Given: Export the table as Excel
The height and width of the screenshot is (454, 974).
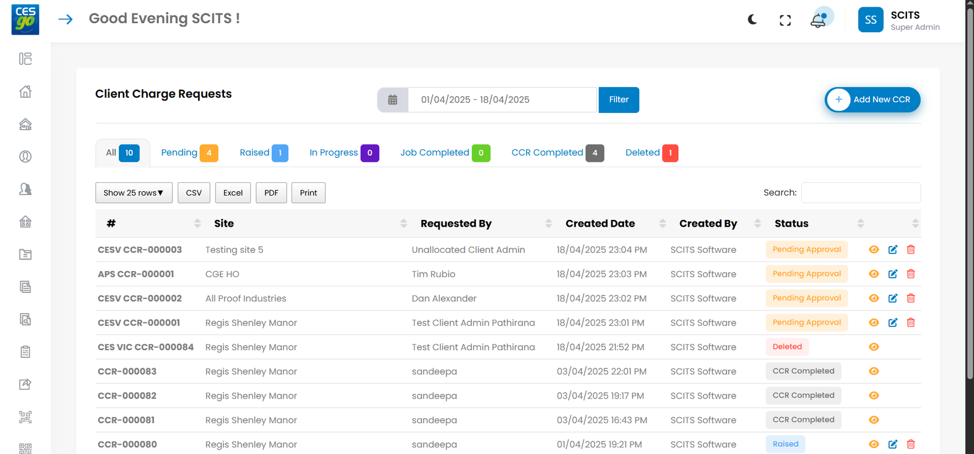Looking at the screenshot, I should click(233, 193).
